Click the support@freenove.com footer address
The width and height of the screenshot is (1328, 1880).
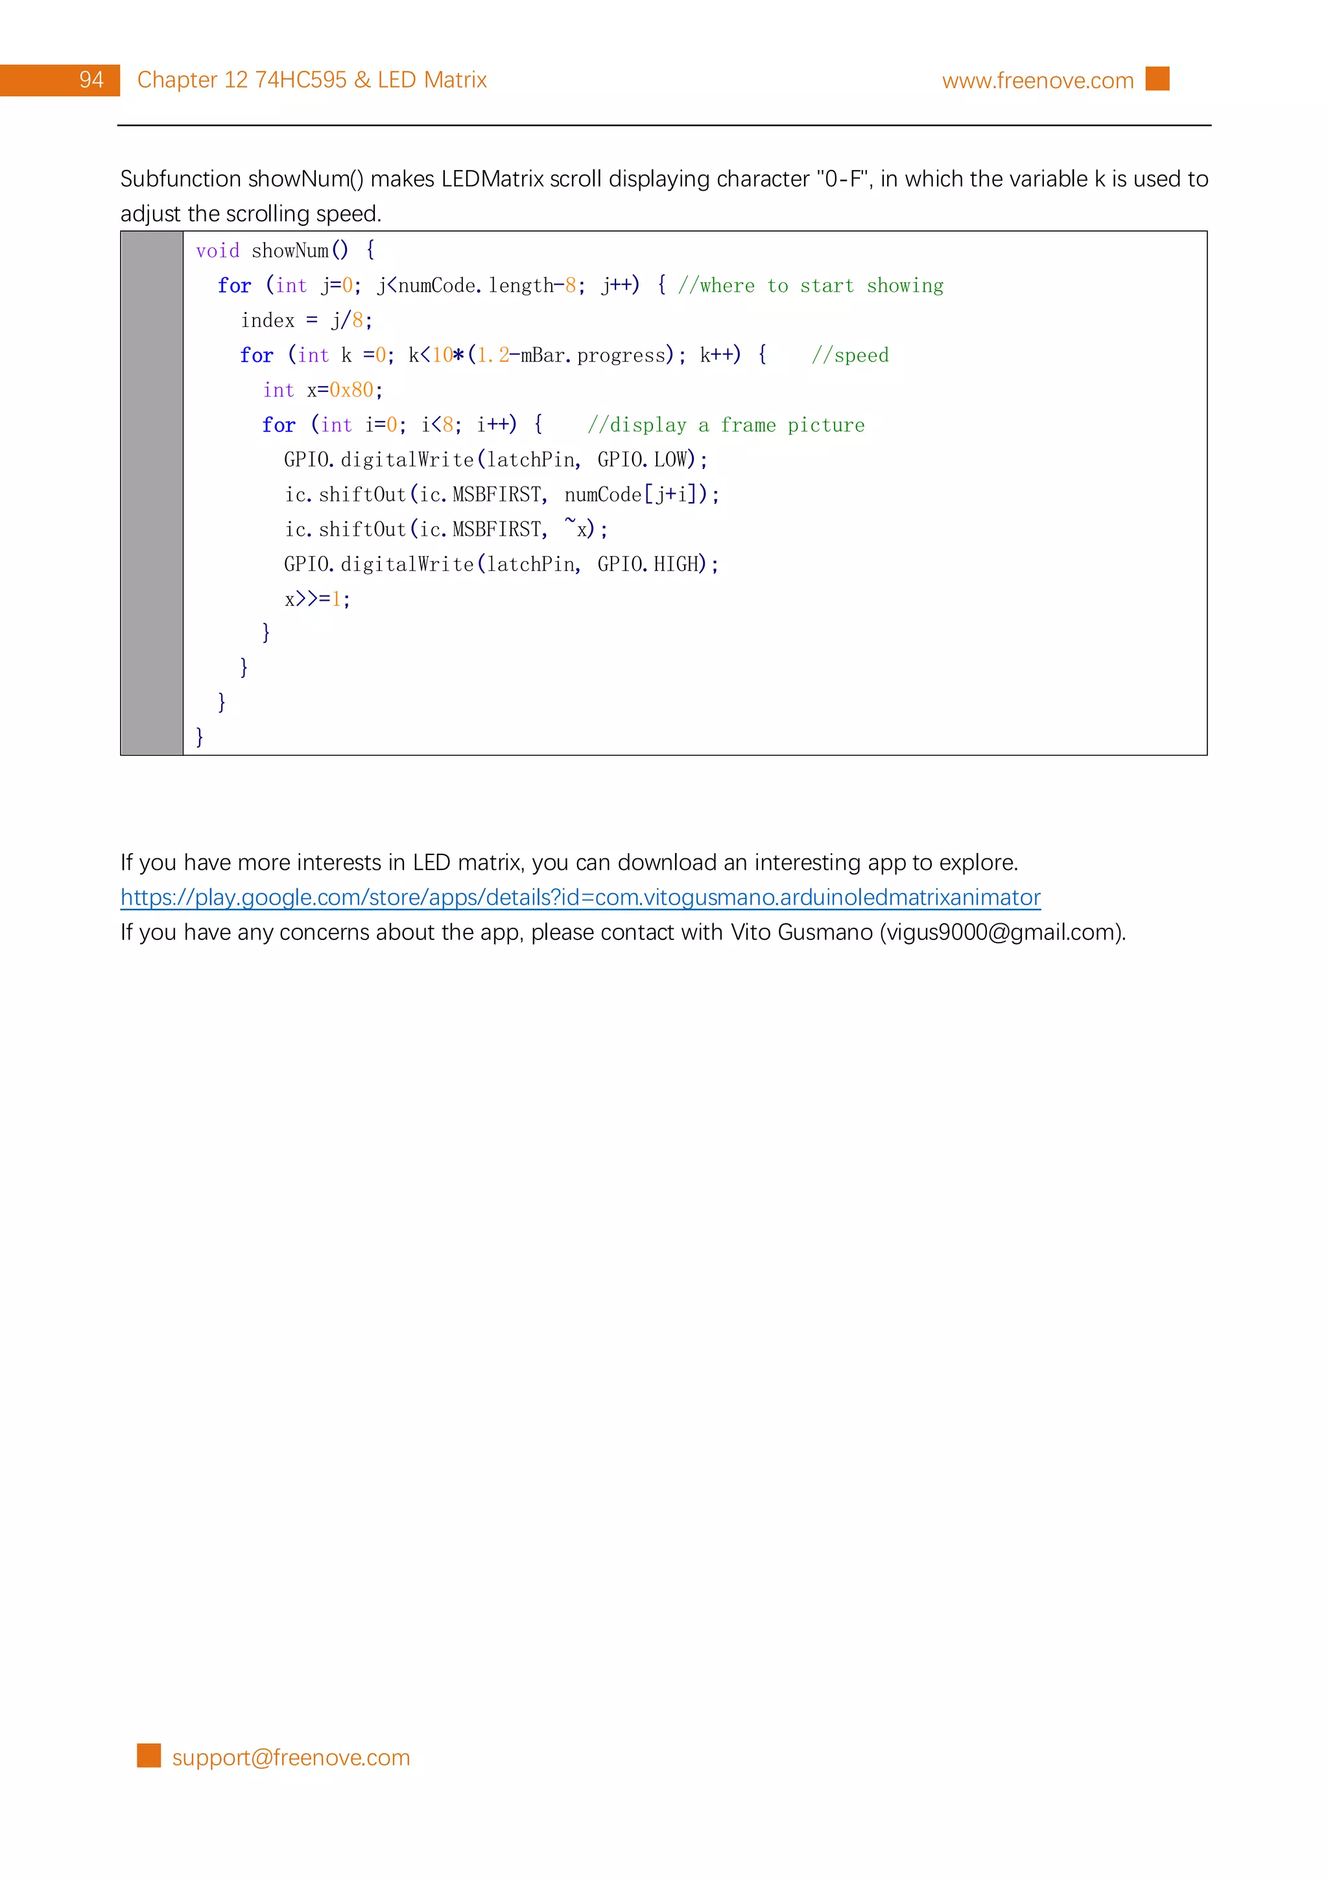[x=290, y=1757]
